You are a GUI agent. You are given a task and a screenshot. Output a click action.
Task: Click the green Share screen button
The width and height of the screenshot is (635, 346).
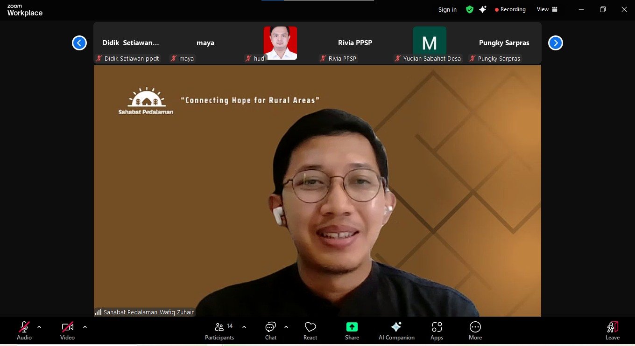[352, 331]
